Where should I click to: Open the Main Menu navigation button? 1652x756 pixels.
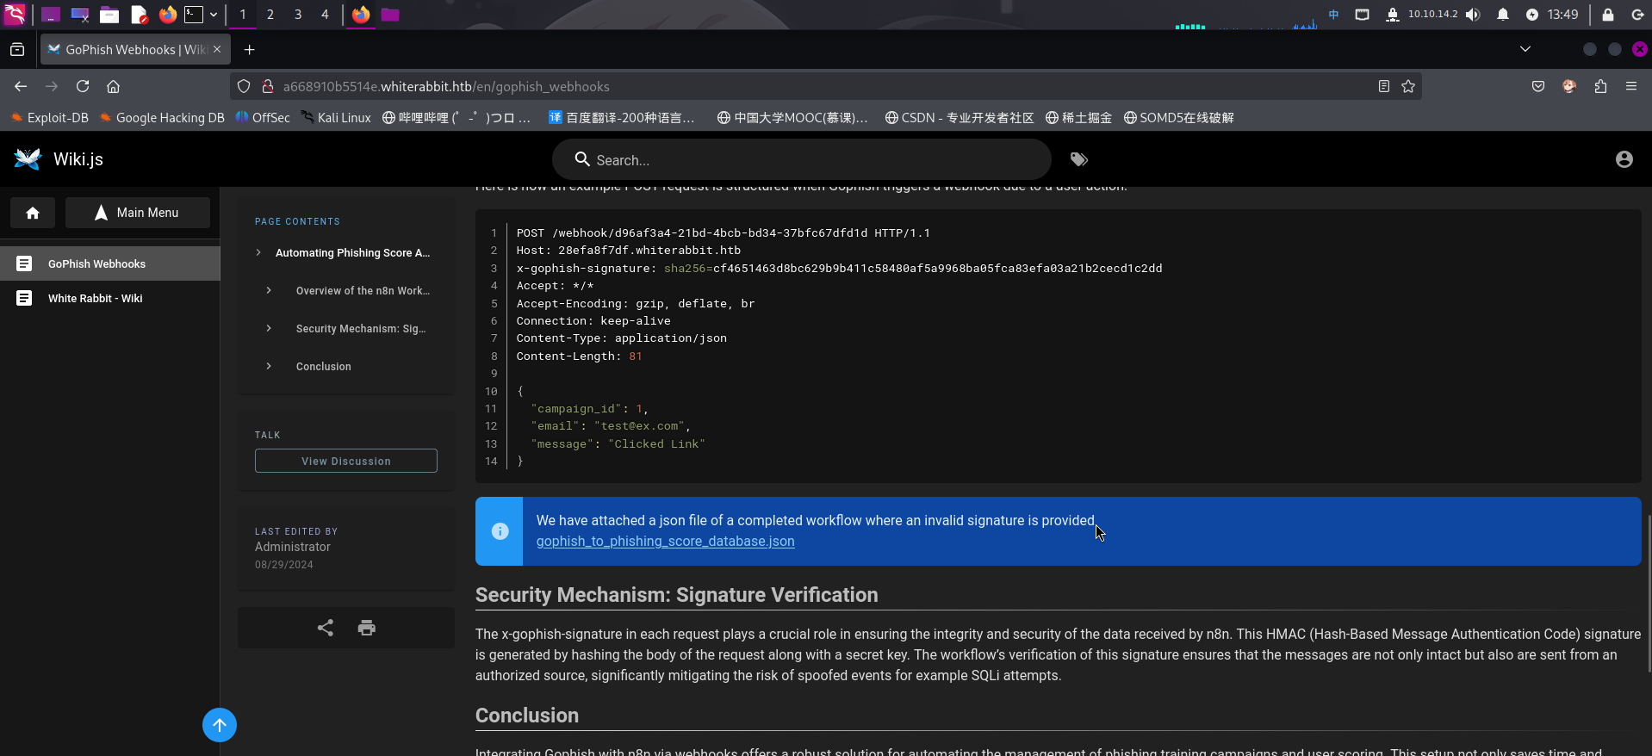pos(138,213)
